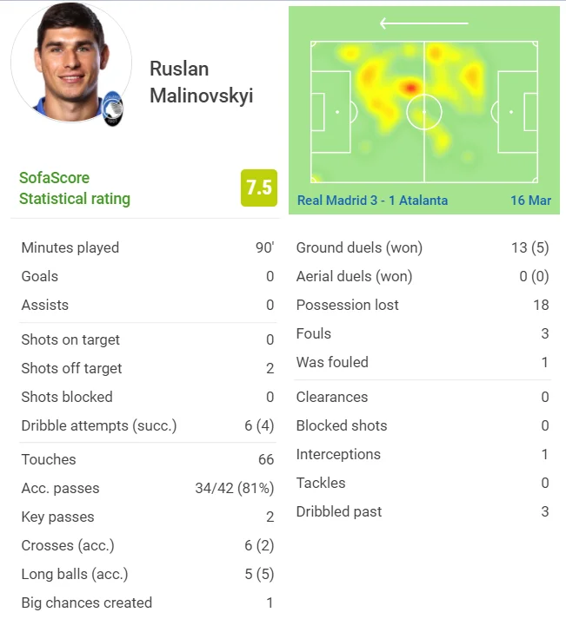Click the Minutes played stat label
Screen dimensions: 566x619
(x=70, y=247)
